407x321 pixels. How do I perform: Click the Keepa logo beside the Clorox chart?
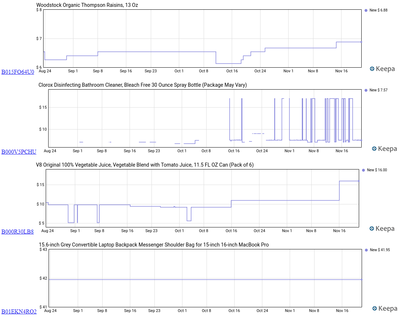click(384, 149)
